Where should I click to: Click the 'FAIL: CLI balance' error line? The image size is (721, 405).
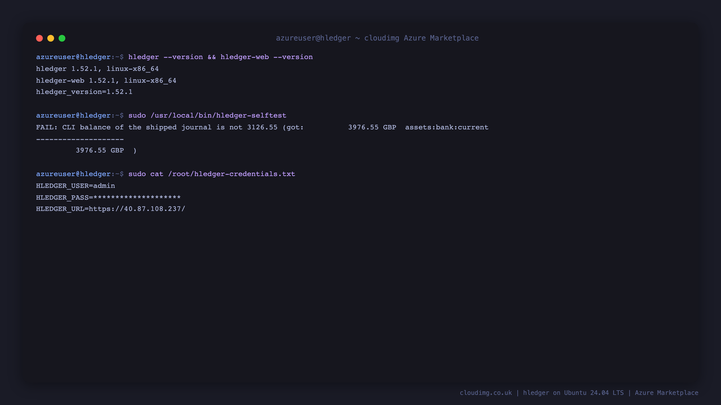click(x=262, y=127)
